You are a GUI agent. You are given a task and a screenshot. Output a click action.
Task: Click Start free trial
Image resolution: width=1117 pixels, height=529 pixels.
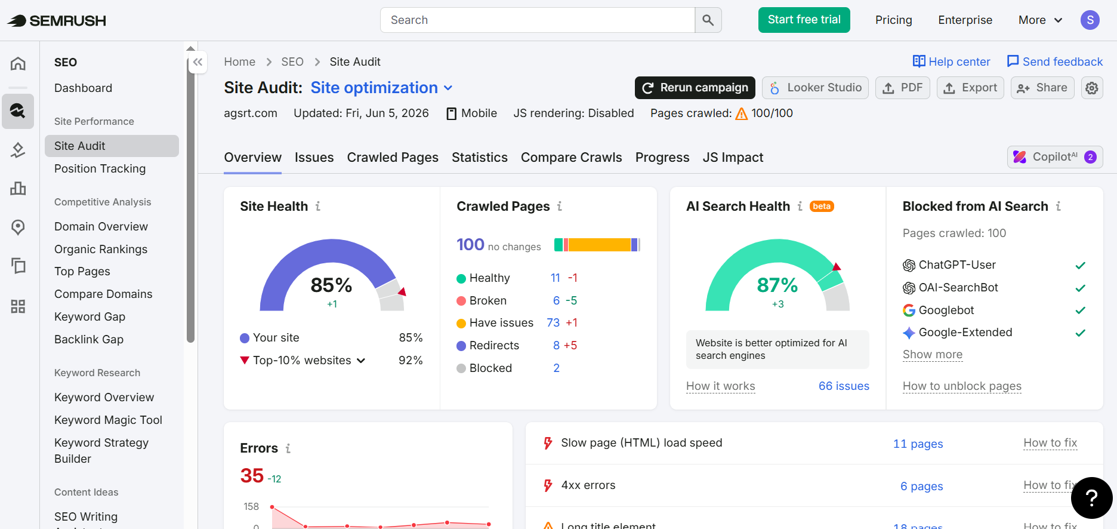click(x=804, y=20)
